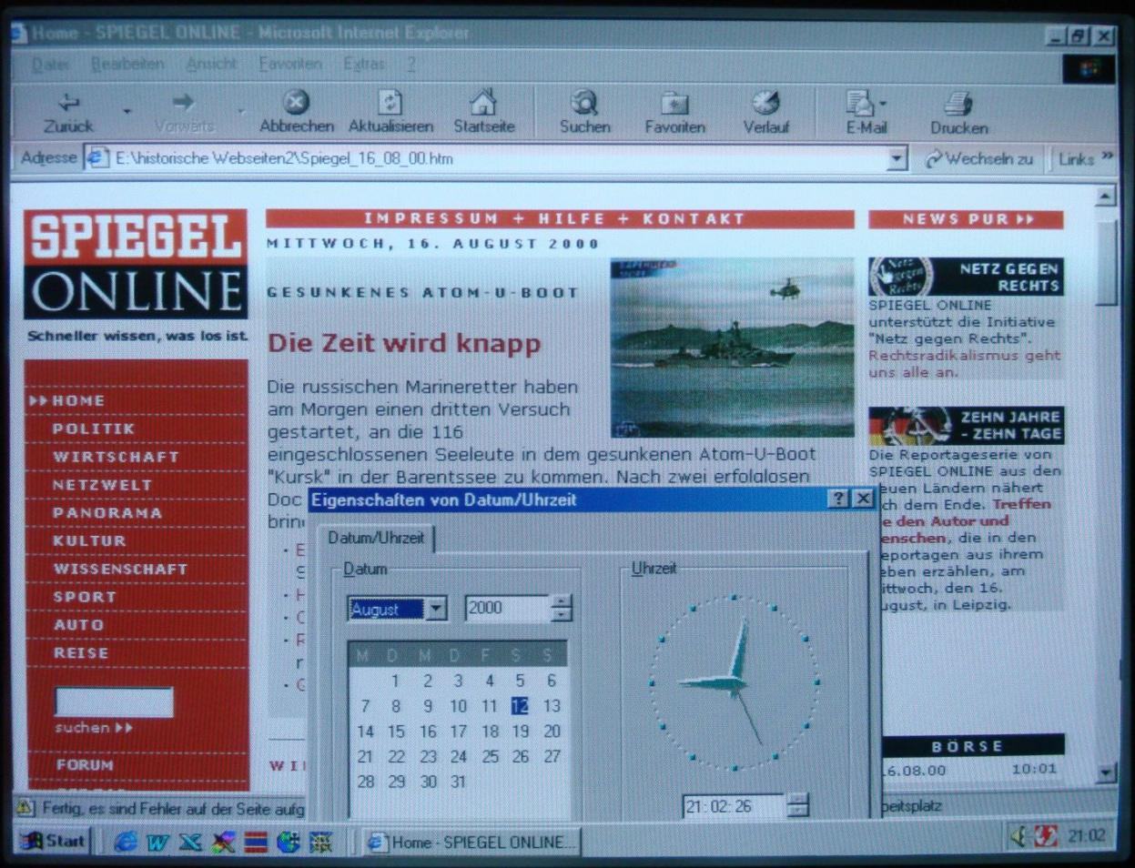1135x868 pixels.
Task: Click the Zurück back arrow button
Action: pos(68,113)
